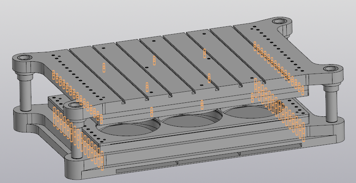Pick the top plate's right corner bushing hole
356x183 pixels.
(x=330, y=69)
